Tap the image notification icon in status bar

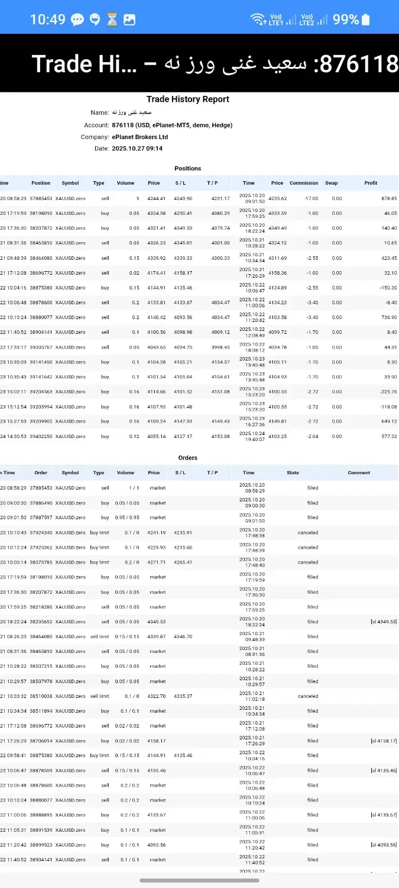(x=129, y=20)
